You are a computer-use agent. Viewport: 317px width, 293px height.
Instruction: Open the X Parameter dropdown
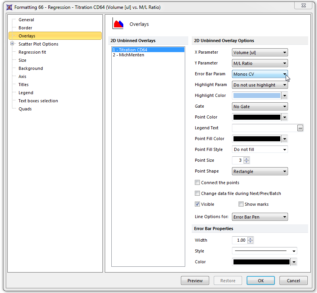[x=260, y=53]
